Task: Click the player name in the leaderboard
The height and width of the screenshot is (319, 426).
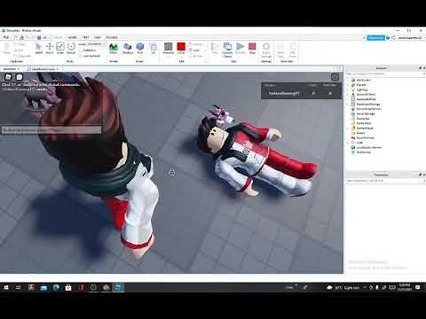Action: 284,94
